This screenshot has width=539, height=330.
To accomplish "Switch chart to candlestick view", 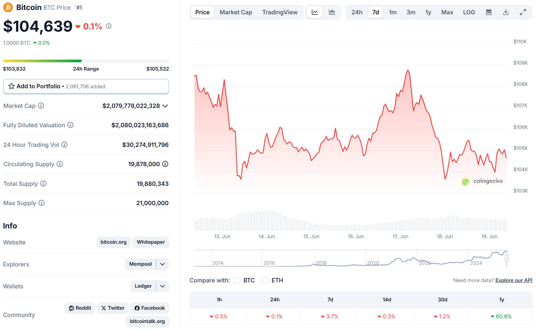I will click(332, 12).
